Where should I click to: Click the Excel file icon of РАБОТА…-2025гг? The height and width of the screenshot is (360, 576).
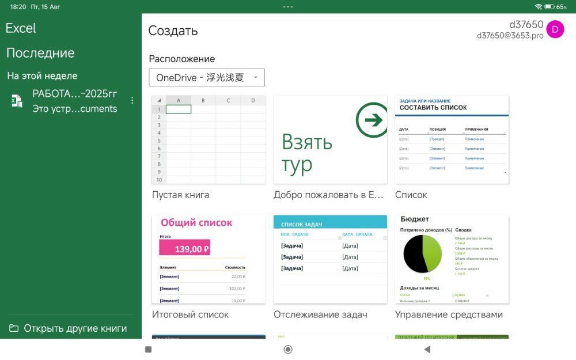[17, 101]
